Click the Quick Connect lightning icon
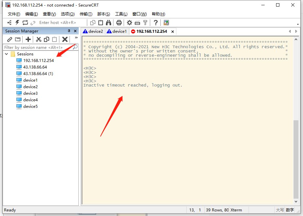This screenshot has height=216, width=303. tap(17, 23)
